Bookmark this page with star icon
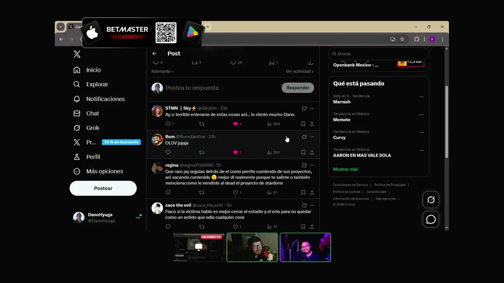 point(402,39)
